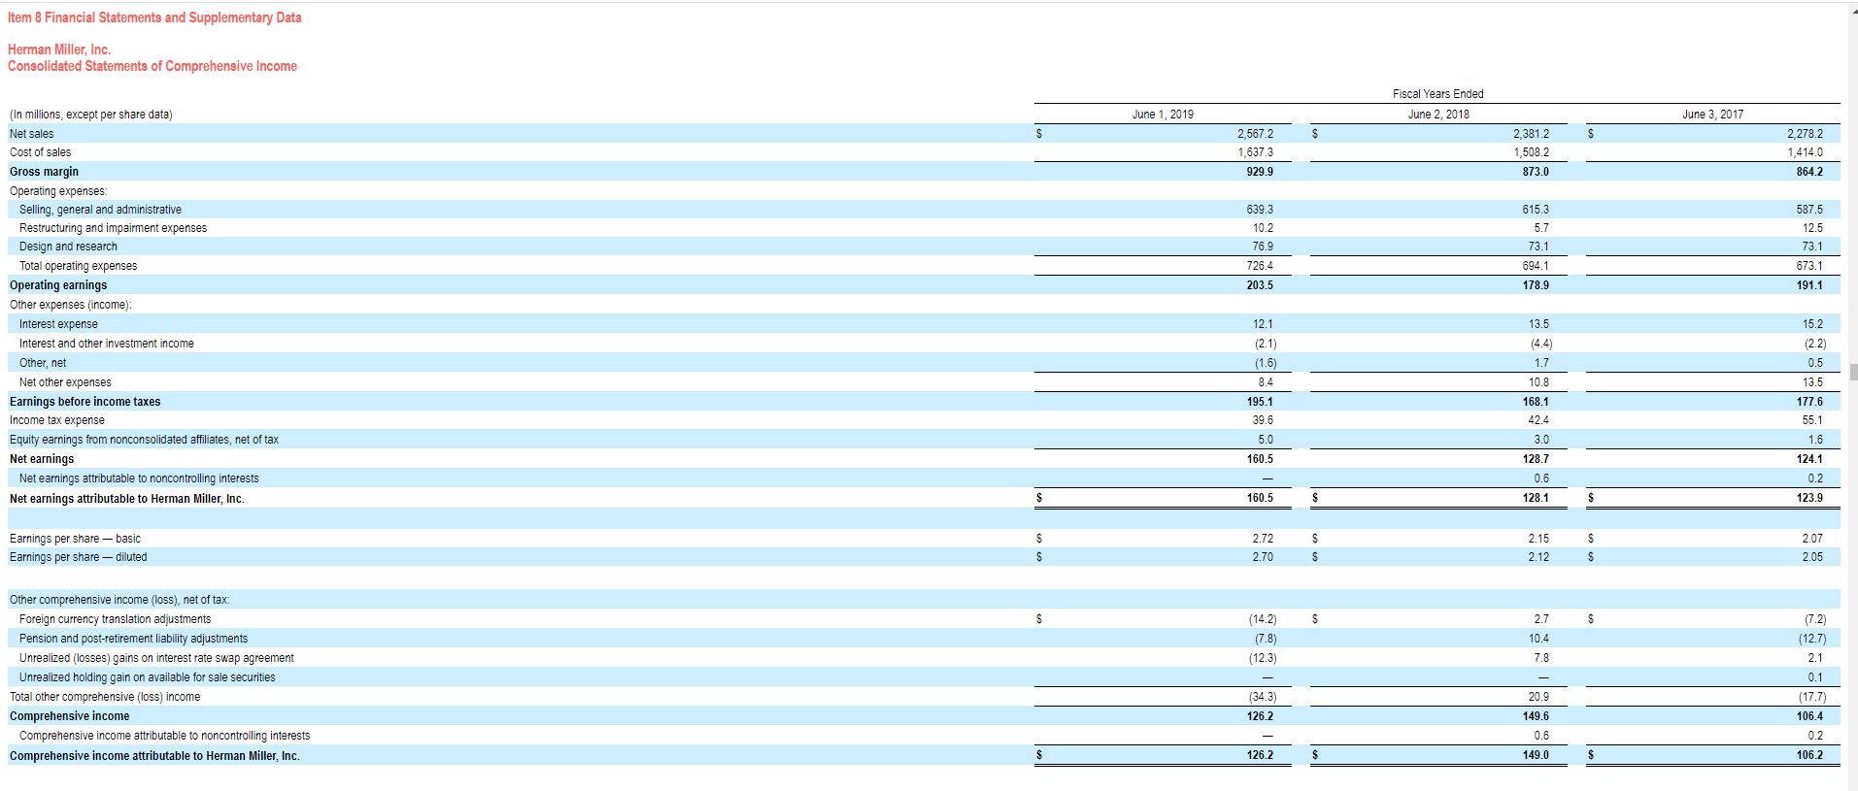
Task: Select interest rate swap value (12.3)
Action: pyautogui.click(x=1263, y=658)
